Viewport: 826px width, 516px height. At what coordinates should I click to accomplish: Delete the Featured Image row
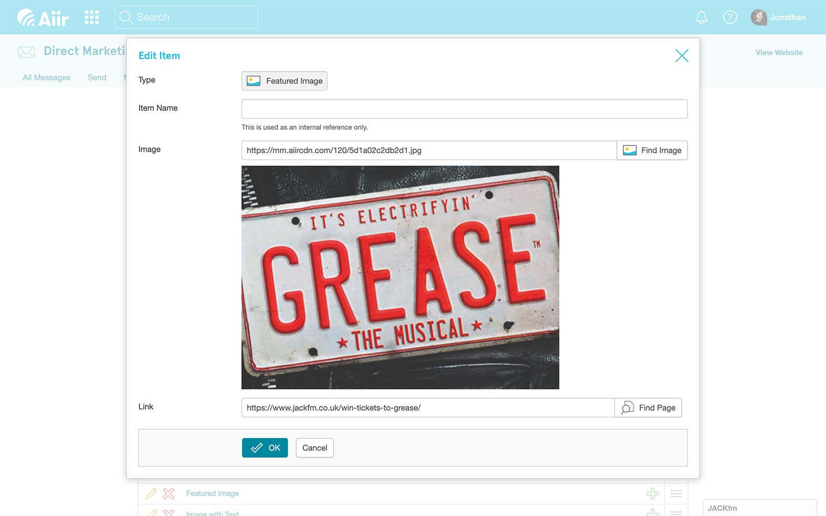point(168,493)
